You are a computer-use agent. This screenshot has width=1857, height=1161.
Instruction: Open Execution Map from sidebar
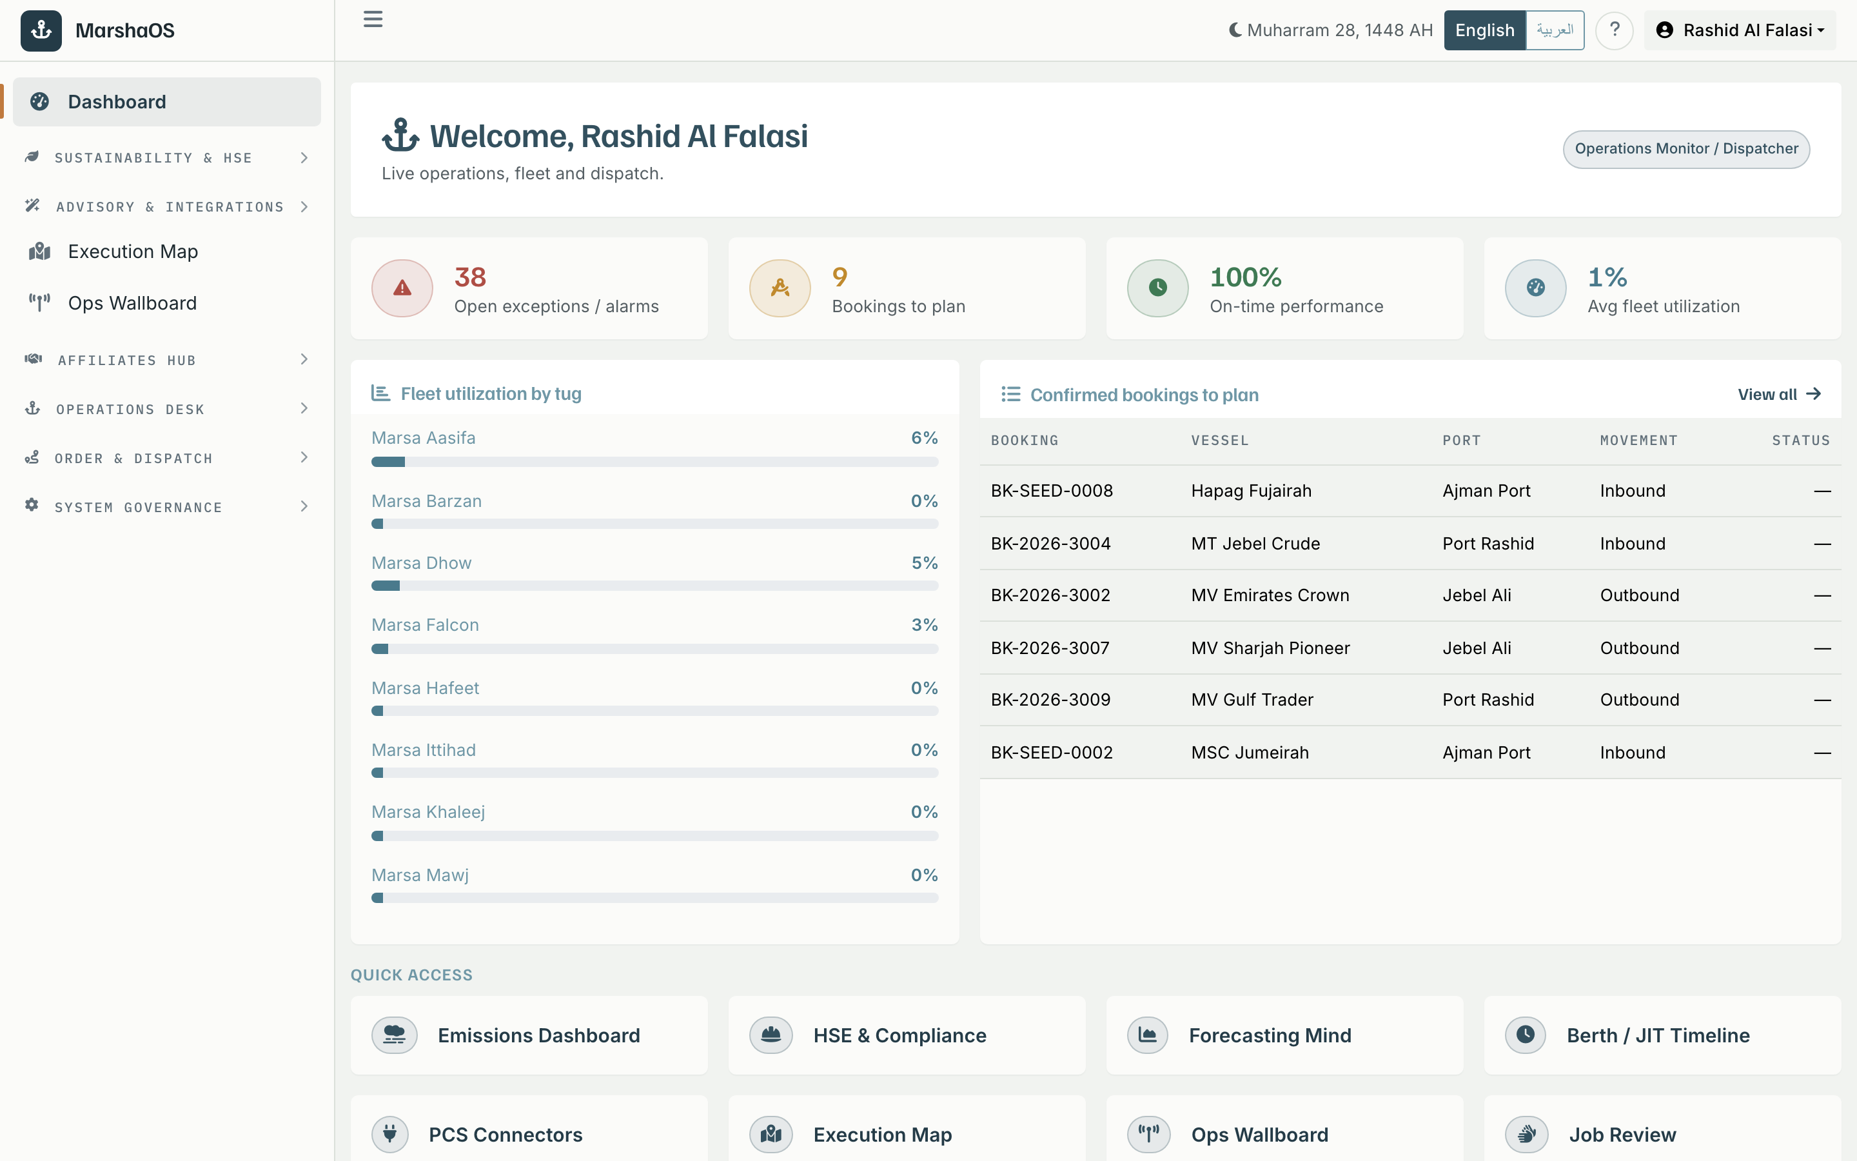pyautogui.click(x=166, y=252)
